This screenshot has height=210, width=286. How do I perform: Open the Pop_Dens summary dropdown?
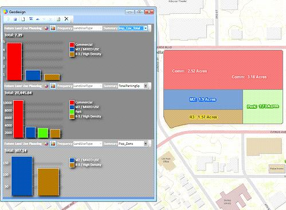[x=146, y=144]
